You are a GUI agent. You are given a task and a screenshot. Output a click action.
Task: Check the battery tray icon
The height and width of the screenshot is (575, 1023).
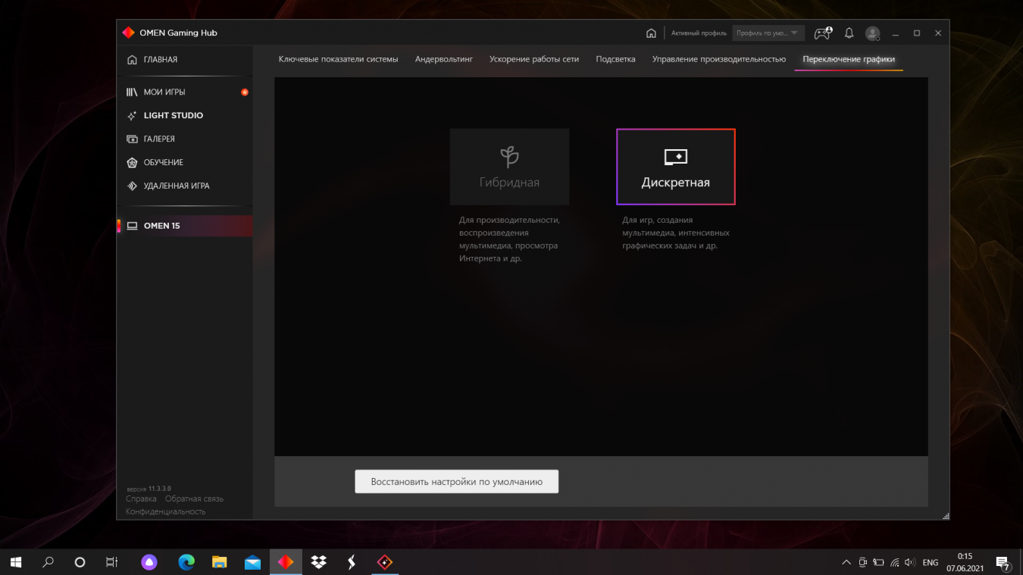879,563
